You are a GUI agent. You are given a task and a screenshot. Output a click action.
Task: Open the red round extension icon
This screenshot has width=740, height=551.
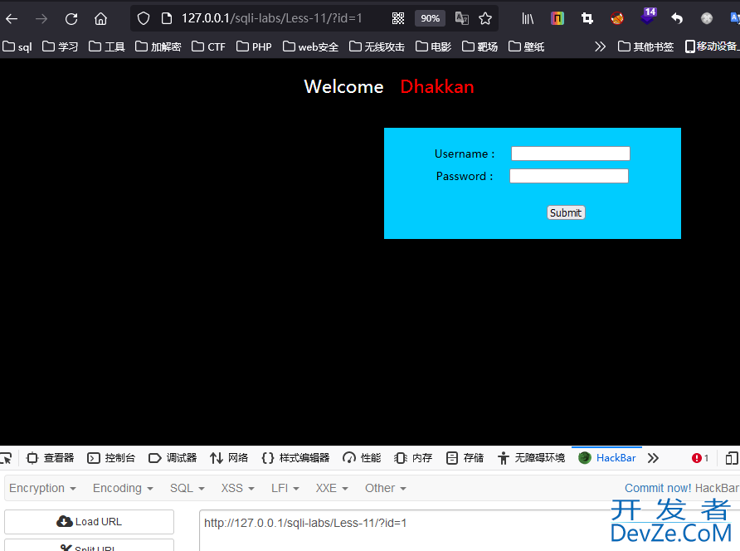[617, 18]
